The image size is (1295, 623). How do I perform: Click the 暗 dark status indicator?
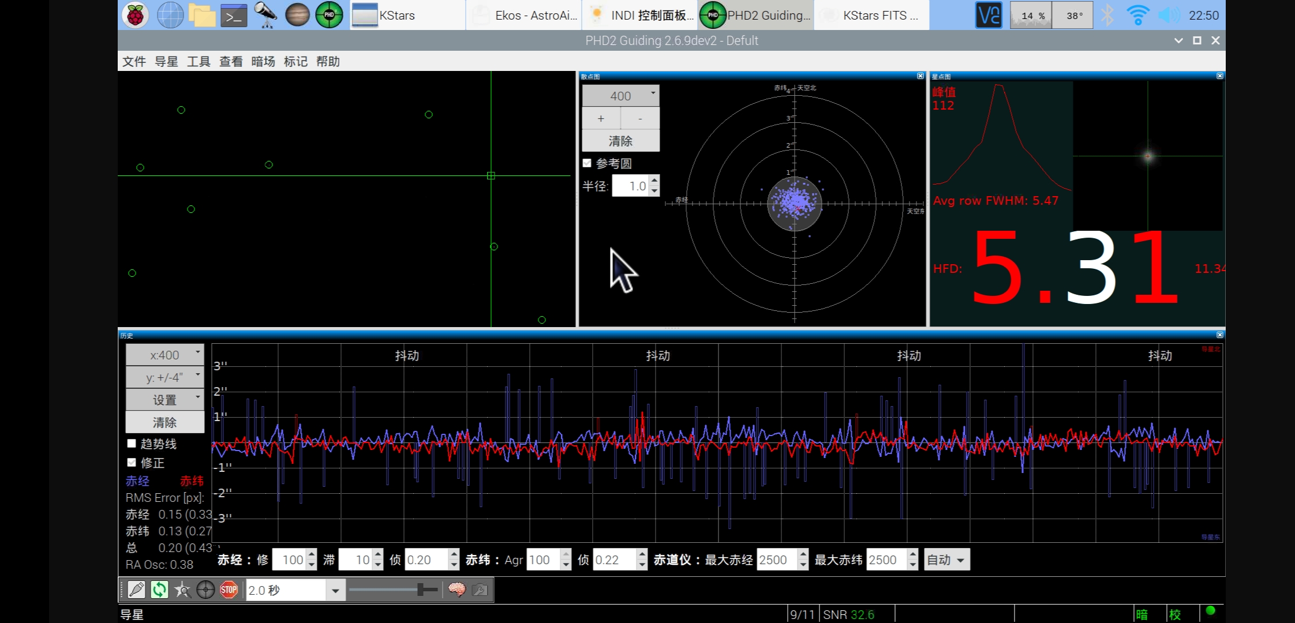(1142, 614)
